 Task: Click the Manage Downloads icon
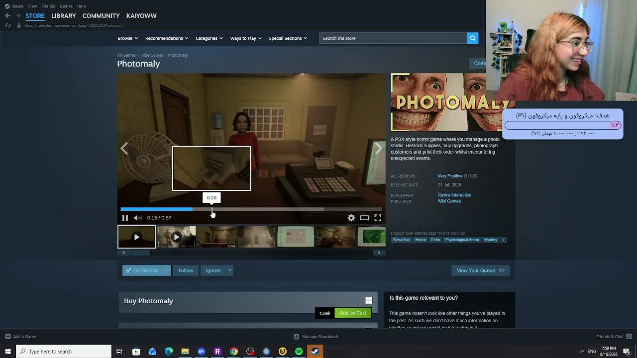[296, 337]
